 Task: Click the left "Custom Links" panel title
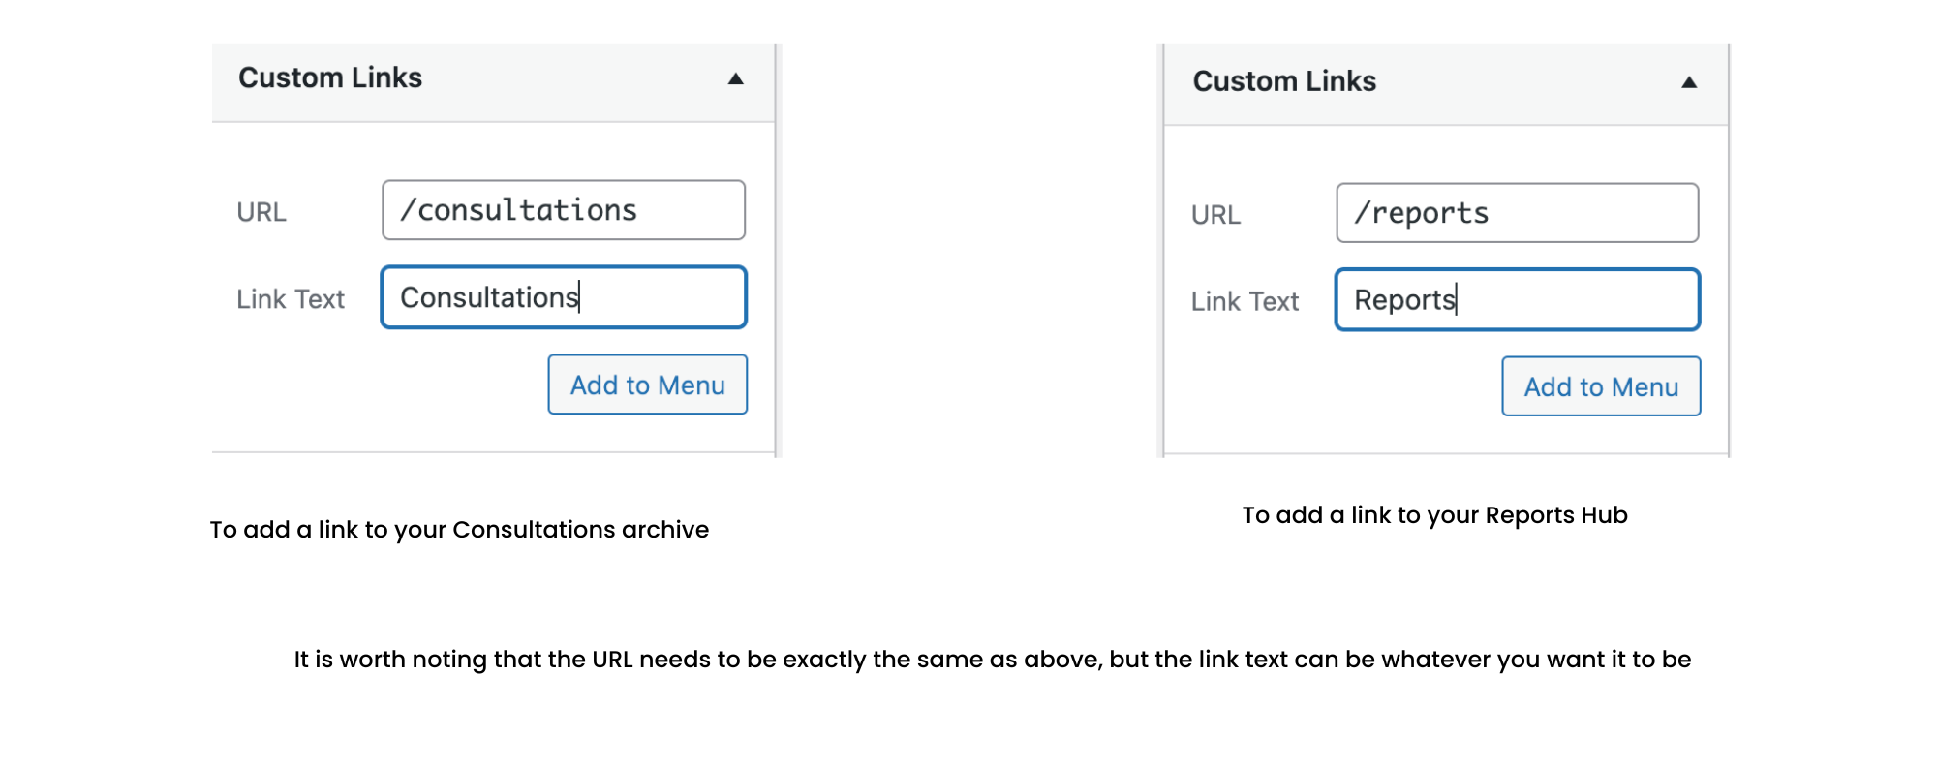tap(330, 77)
